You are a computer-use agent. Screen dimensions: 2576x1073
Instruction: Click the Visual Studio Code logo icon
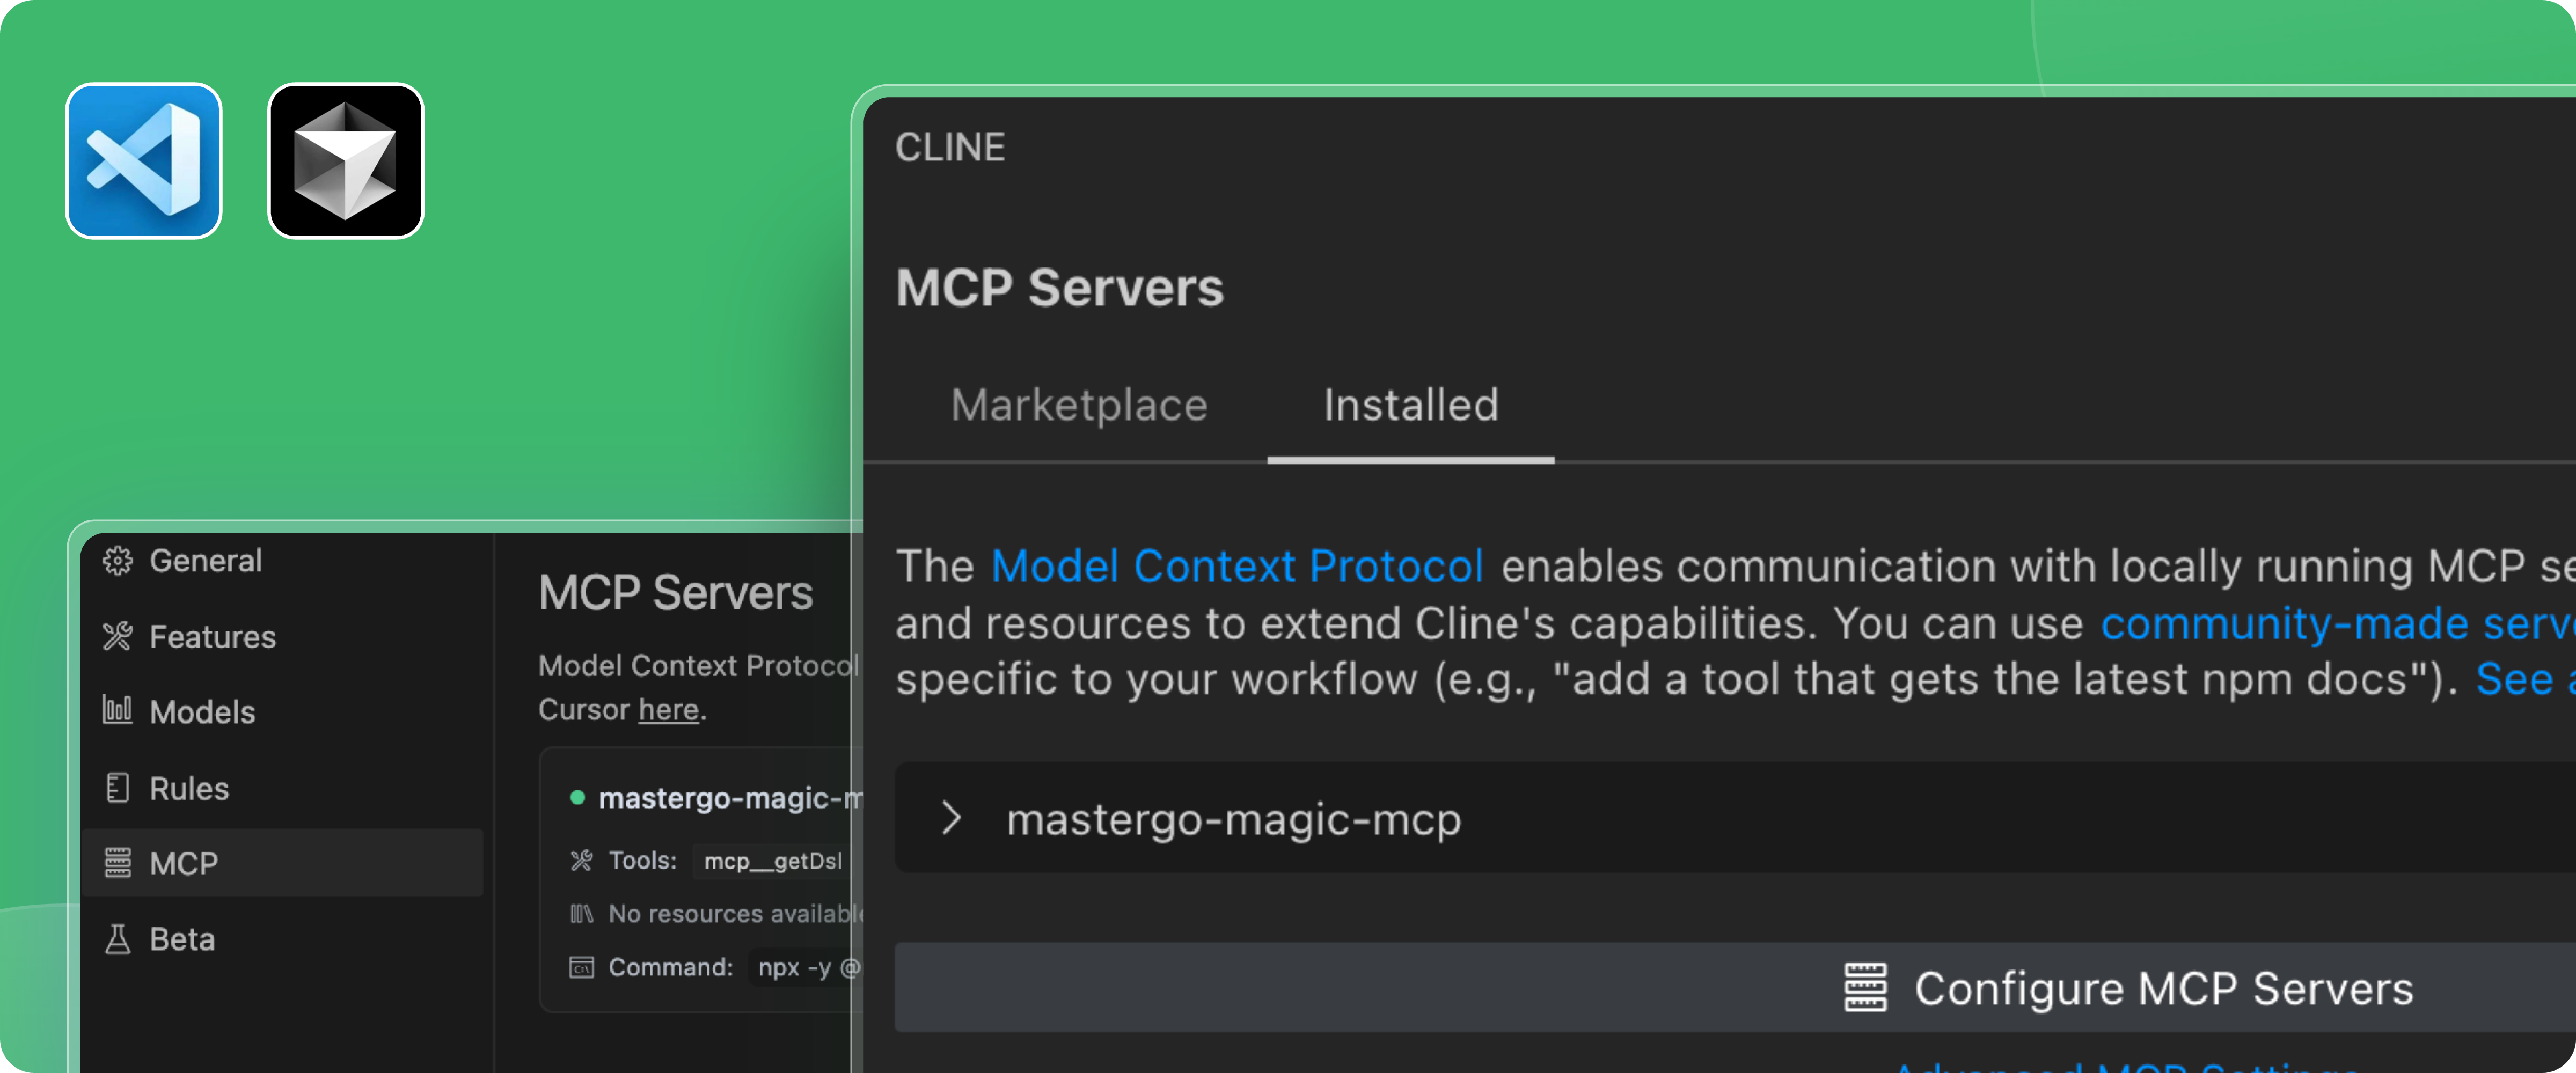click(144, 161)
